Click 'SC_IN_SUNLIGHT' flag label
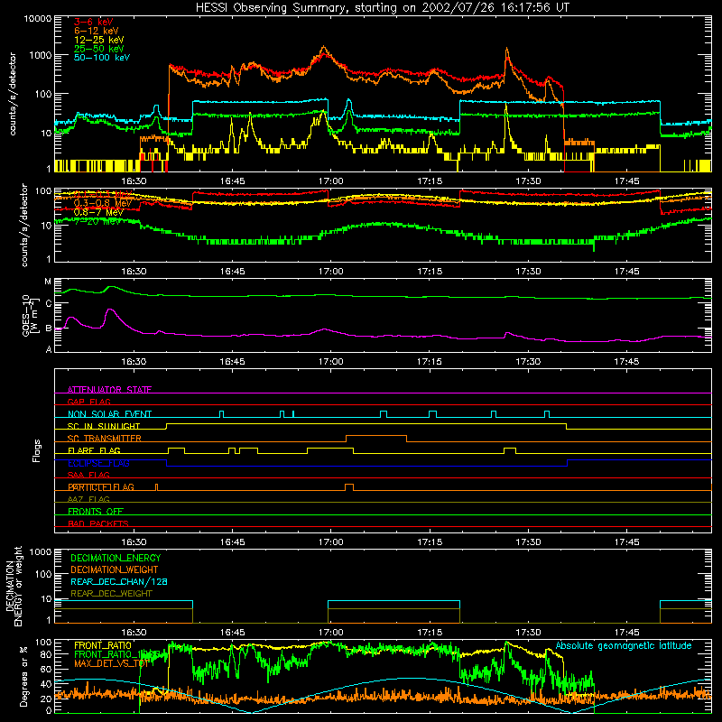Viewport: 722px width, 722px height. click(x=104, y=426)
